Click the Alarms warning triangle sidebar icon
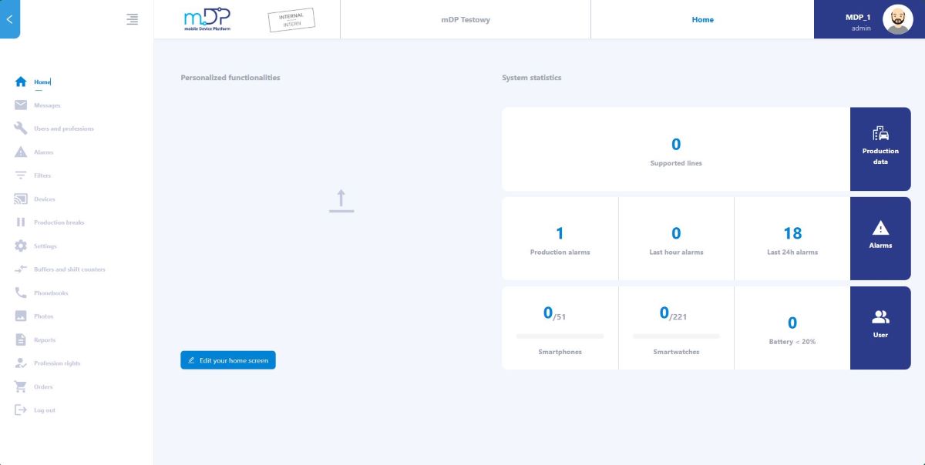The height and width of the screenshot is (465, 925). pos(21,152)
